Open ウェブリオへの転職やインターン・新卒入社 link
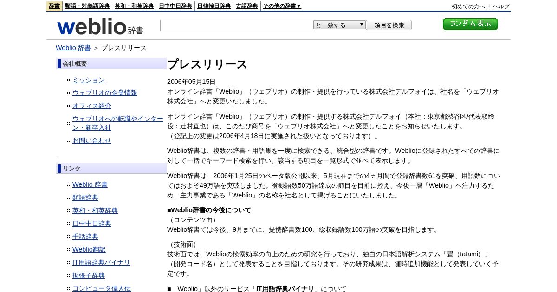557x292 pixels. point(118,123)
